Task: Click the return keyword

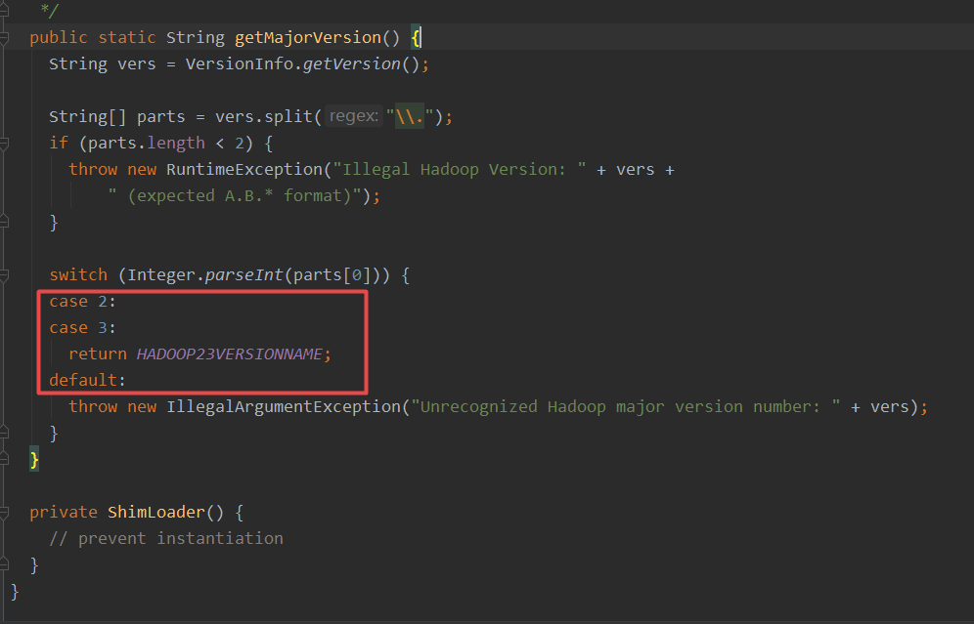Action: tap(98, 354)
